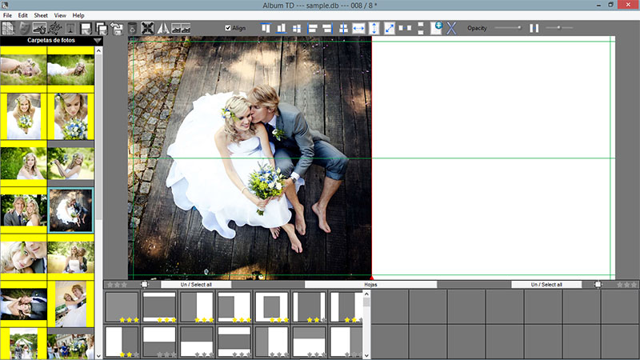Click the stretch vertically arrow icon
Image resolution: width=640 pixels, height=360 pixels.
(374, 28)
